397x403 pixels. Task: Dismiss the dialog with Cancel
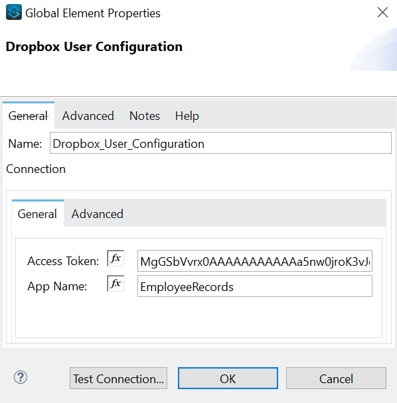[x=336, y=378]
